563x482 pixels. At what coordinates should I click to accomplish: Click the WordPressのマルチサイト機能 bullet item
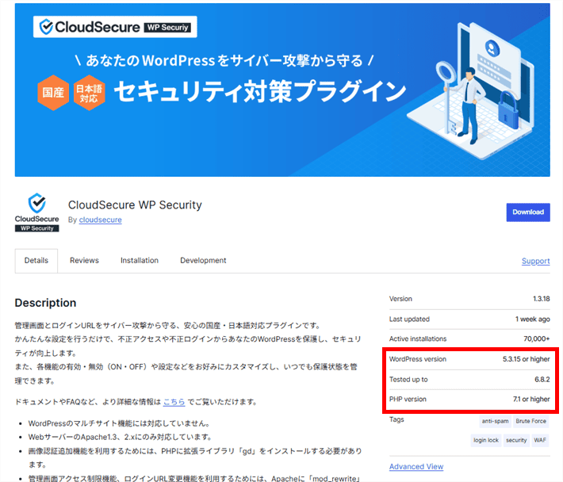[x=119, y=423]
